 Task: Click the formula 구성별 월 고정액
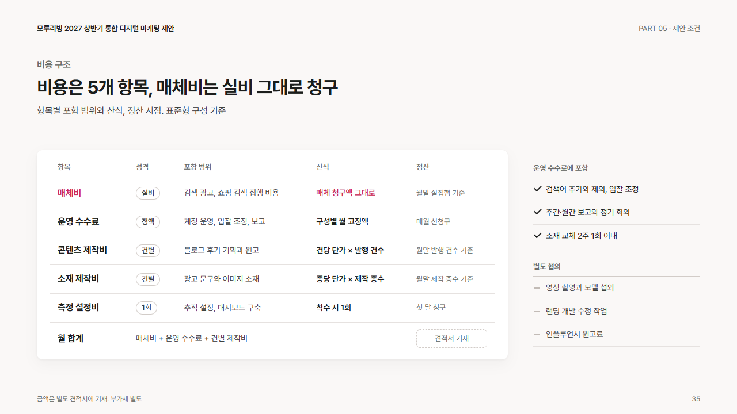[342, 221]
